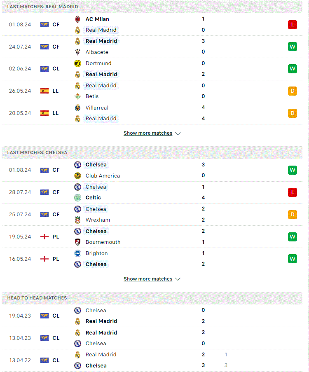Viewport: 309px width, 372px height.
Task: Click the red L badge for AC Milan match
Action: [x=293, y=25]
